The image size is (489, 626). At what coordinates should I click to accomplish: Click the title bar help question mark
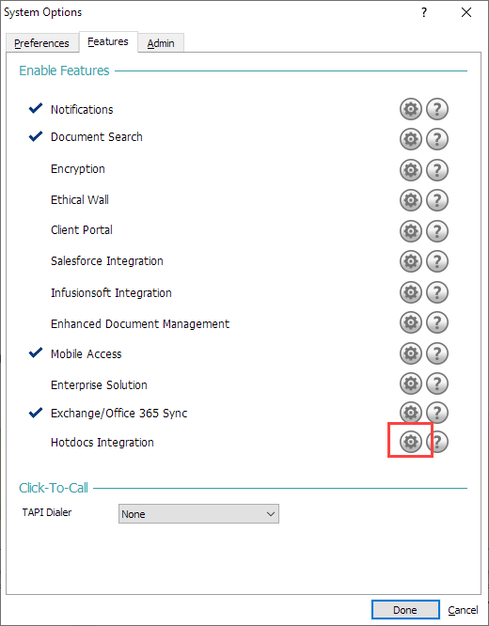424,12
